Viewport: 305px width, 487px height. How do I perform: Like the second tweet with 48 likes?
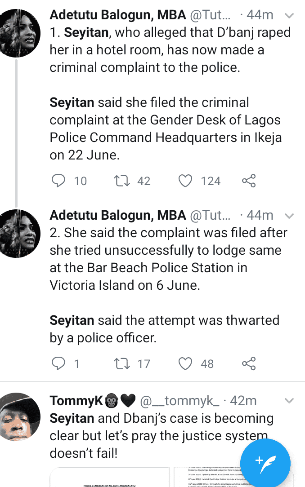185,363
